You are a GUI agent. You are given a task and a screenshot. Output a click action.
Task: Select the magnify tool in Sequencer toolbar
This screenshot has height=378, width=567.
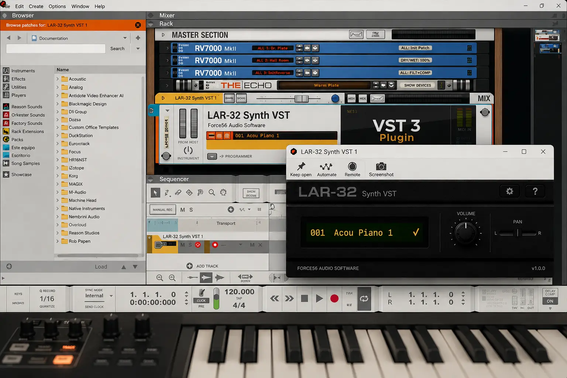(212, 192)
